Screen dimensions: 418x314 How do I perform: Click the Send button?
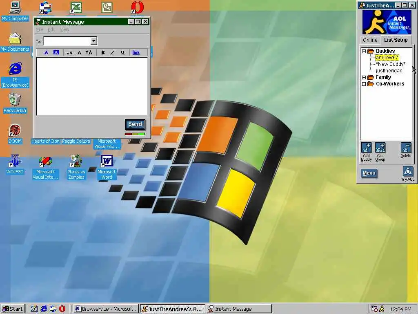click(x=135, y=124)
